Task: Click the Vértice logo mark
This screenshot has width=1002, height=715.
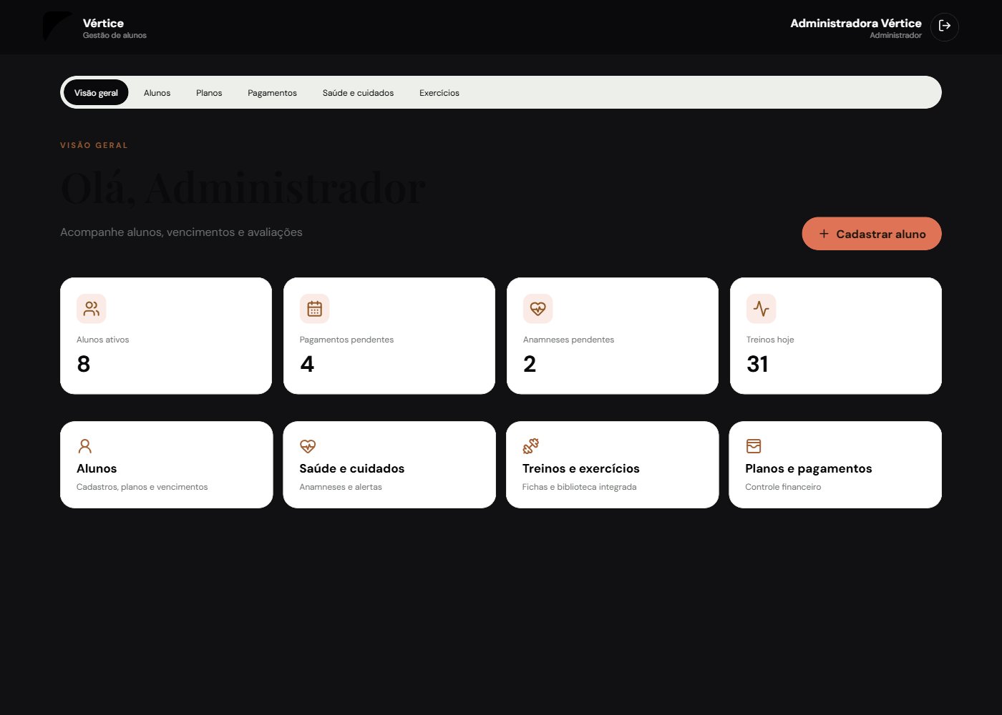Action: coord(57,26)
